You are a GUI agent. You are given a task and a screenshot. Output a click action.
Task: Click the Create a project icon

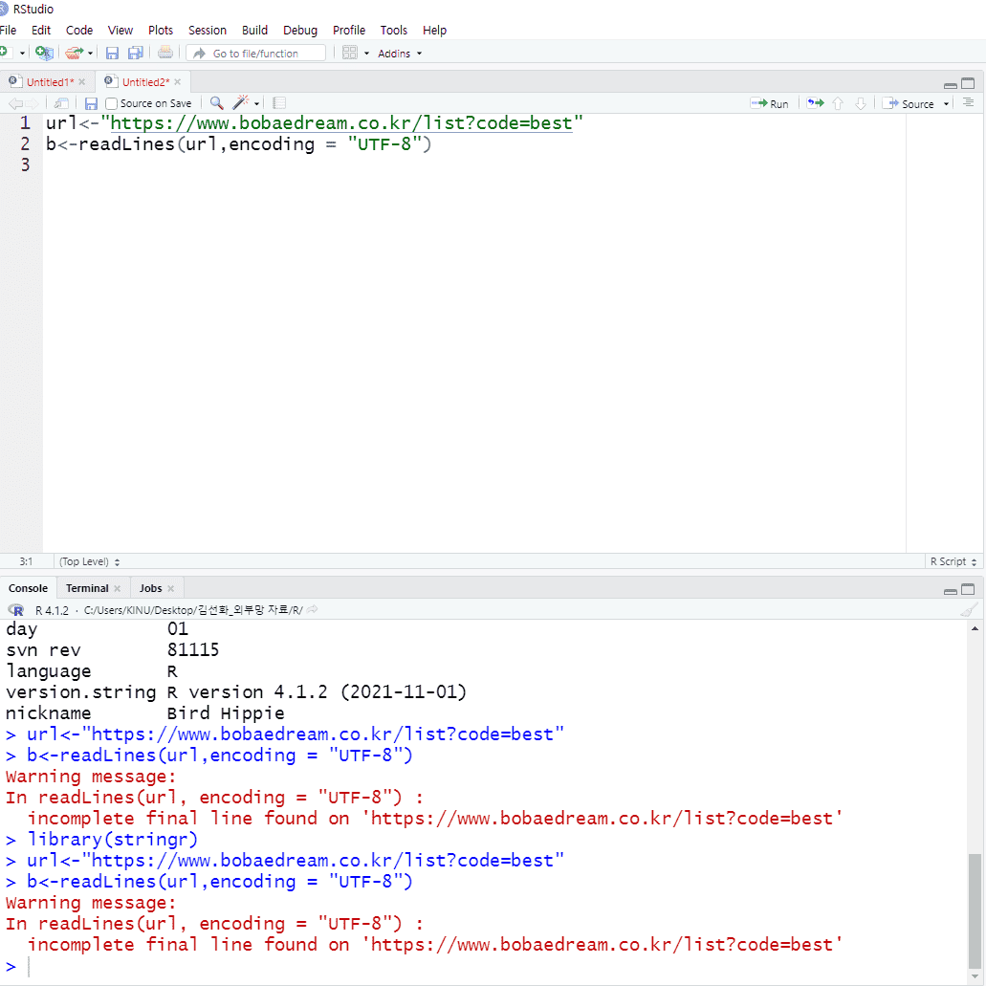pyautogui.click(x=44, y=53)
